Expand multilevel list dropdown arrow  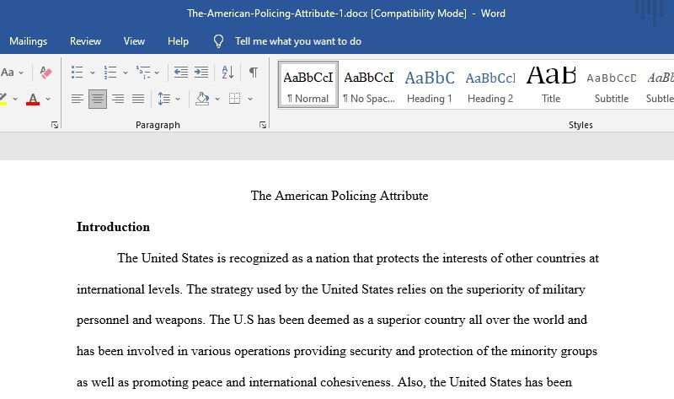[x=157, y=73]
